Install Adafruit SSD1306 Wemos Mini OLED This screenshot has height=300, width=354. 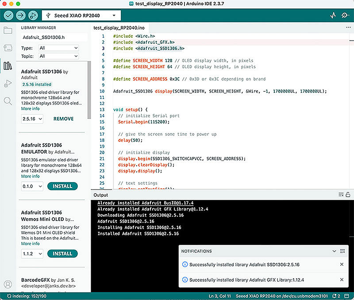(62, 253)
